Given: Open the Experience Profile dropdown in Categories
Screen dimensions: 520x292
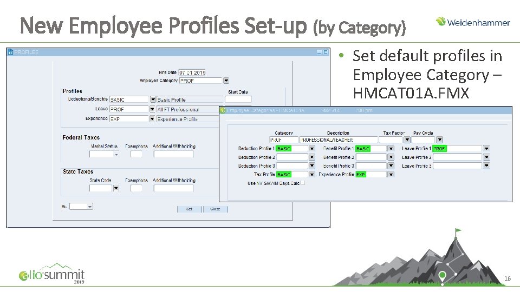Looking at the screenshot, I should click(x=391, y=175).
